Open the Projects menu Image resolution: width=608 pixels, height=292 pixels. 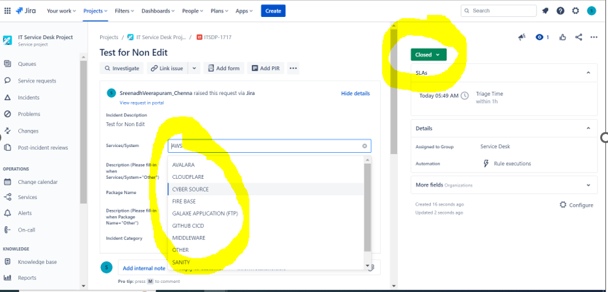coord(96,11)
